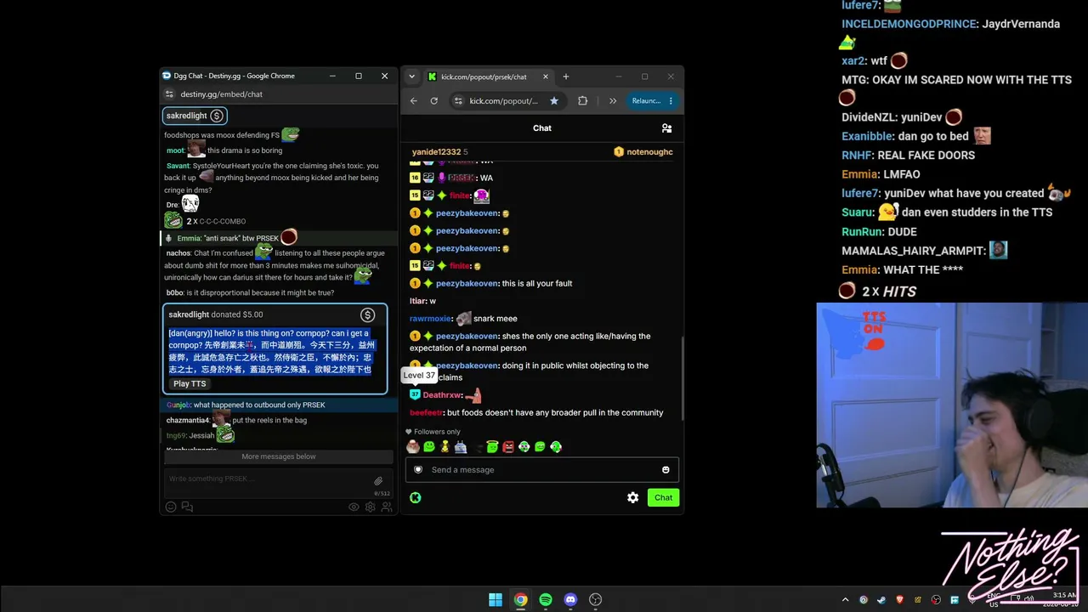The width and height of the screenshot is (1088, 612).
Task: Open Google Chrome from the taskbar
Action: click(520, 599)
